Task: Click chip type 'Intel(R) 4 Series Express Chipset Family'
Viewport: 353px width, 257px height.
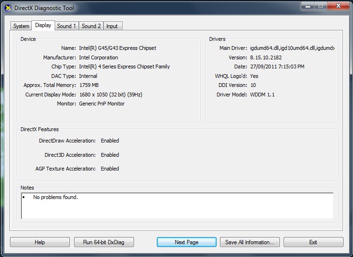Action: click(x=124, y=67)
